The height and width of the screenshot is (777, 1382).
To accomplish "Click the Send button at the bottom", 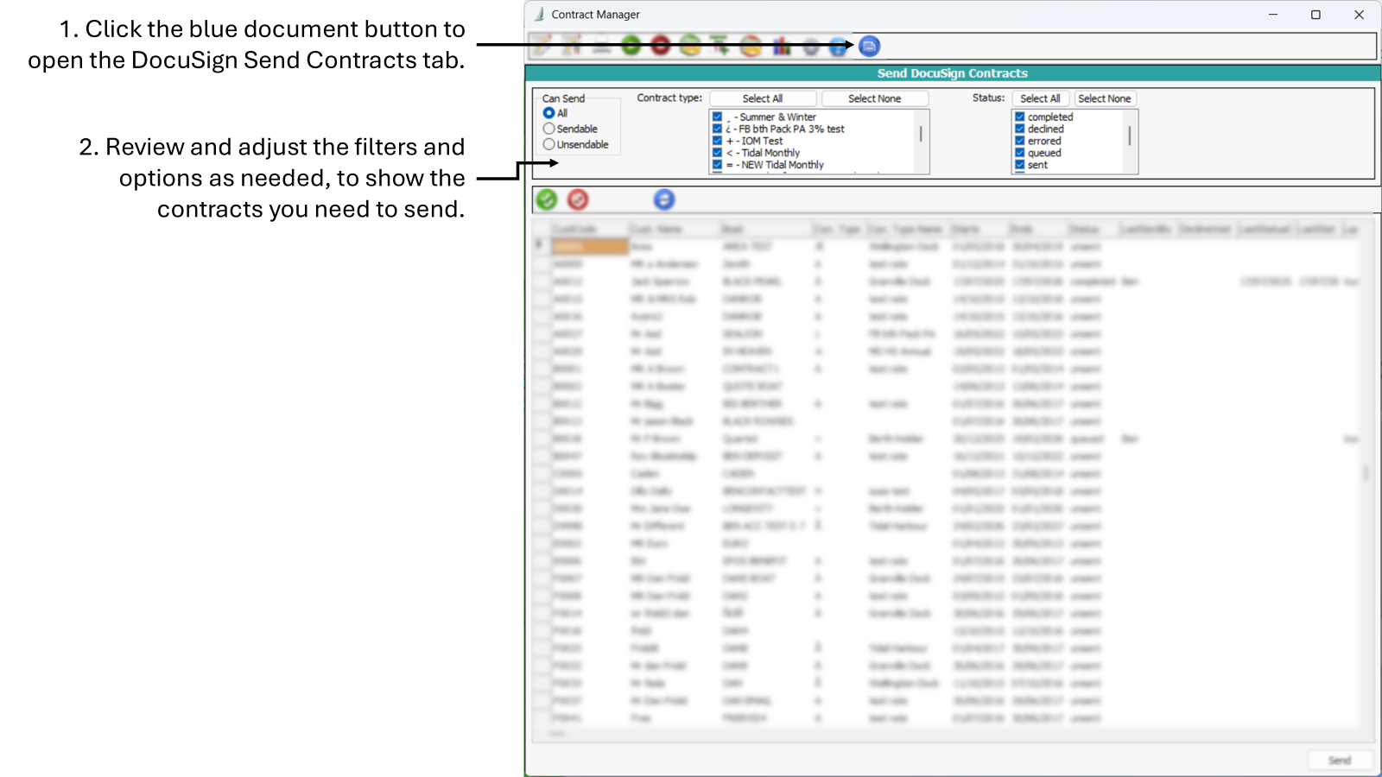I will pyautogui.click(x=1340, y=760).
